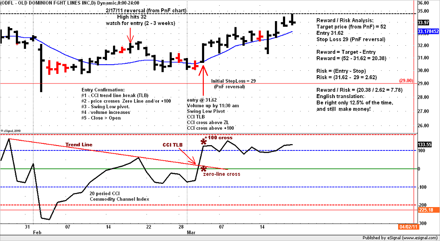Select the red '(29.00)' stop level label
The height and width of the screenshot is (241, 440).
[x=406, y=80]
